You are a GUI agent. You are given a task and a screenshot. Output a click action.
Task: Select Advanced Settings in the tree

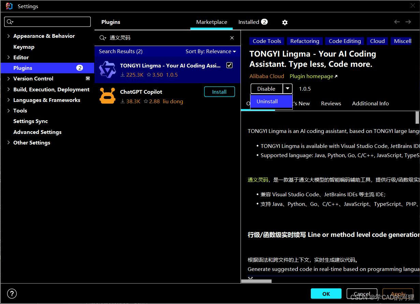click(37, 132)
